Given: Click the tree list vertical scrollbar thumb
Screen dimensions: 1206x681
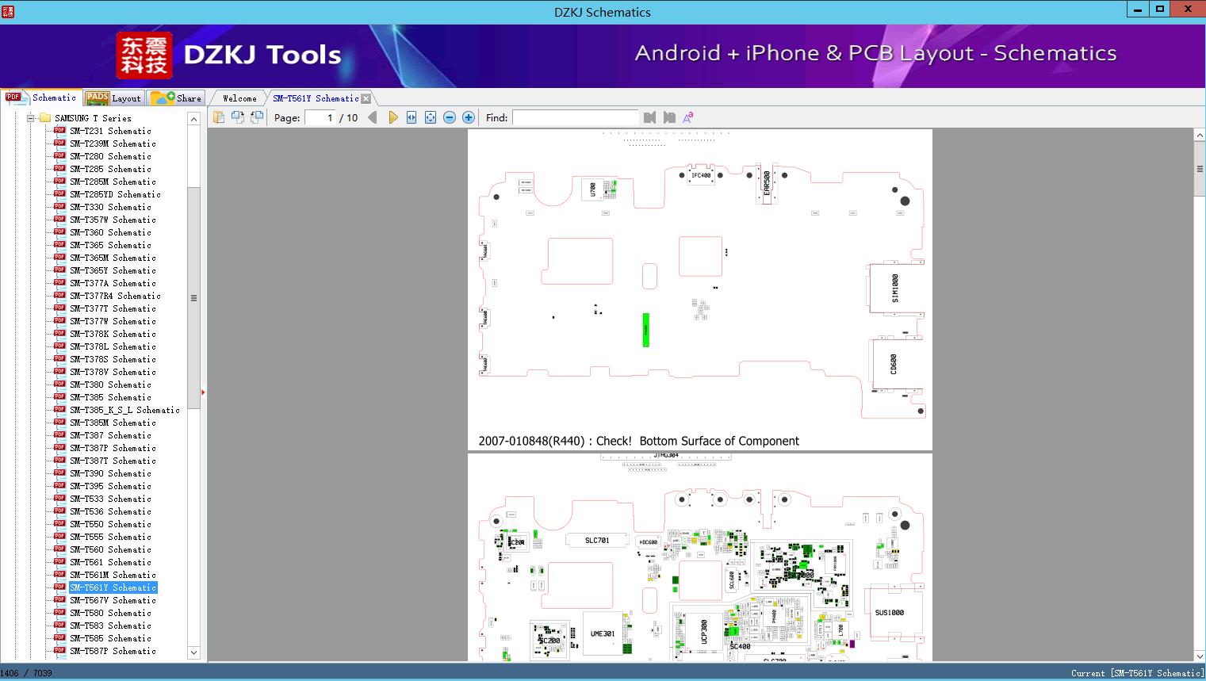Looking at the screenshot, I should tap(193, 298).
